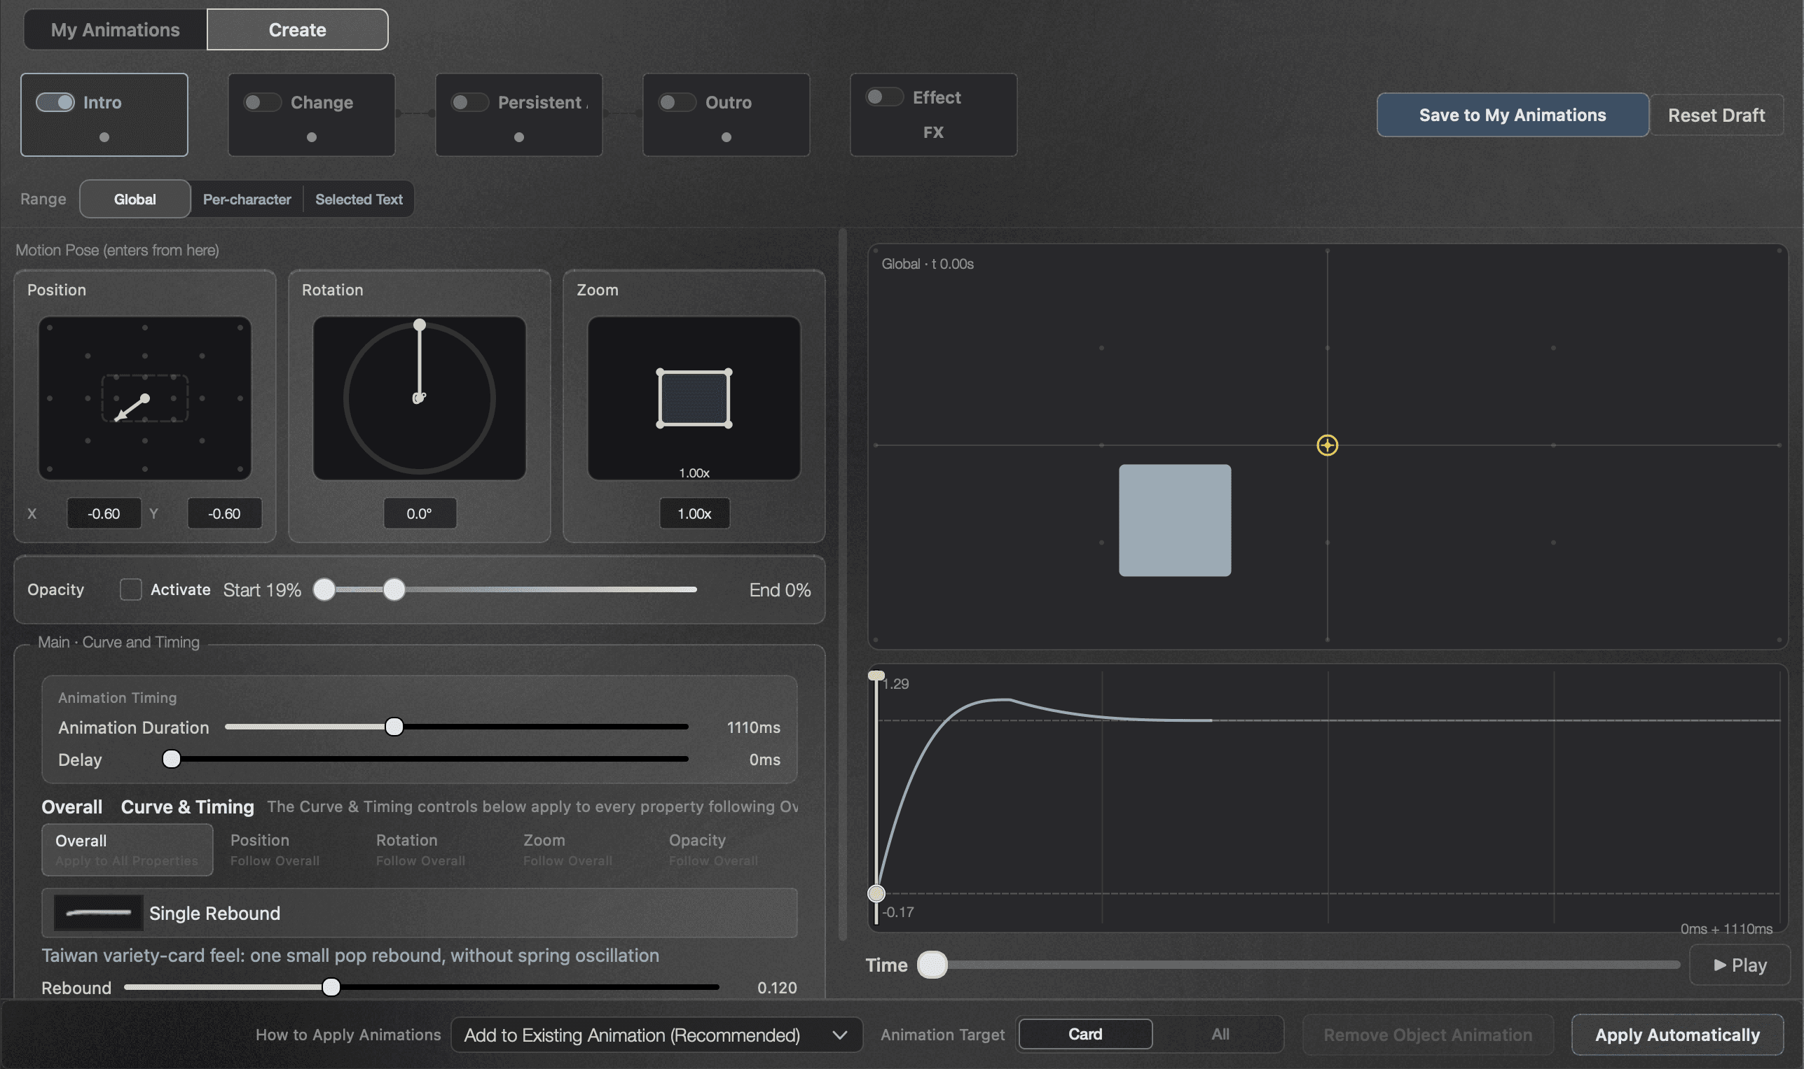This screenshot has width=1804, height=1069.
Task: Click the curve graph bottom start handle
Action: (876, 894)
